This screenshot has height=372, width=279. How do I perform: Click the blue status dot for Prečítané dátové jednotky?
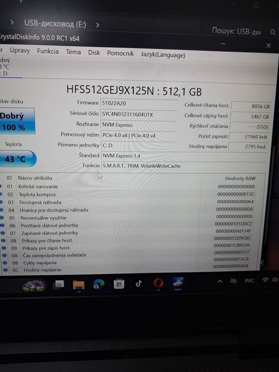2,225
